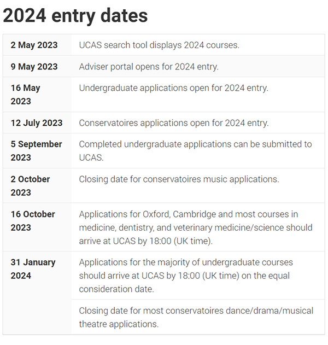Viewport: 328px width, 345px height.
Task: Click "UCAS search tool displays 2024 courses" text
Action: coord(159,45)
